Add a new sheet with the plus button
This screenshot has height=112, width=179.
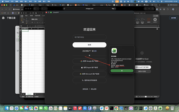[35, 94]
